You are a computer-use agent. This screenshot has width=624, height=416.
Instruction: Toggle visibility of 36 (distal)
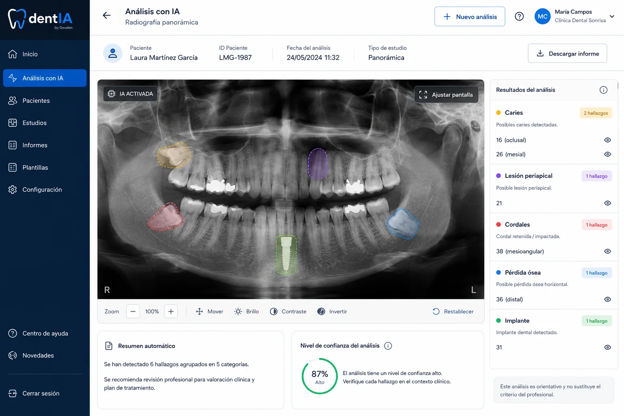608,299
